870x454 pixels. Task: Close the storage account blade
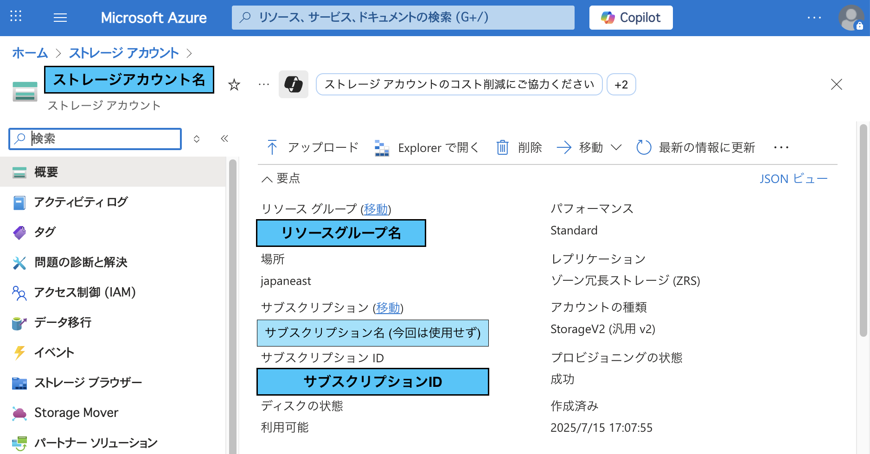pos(837,84)
